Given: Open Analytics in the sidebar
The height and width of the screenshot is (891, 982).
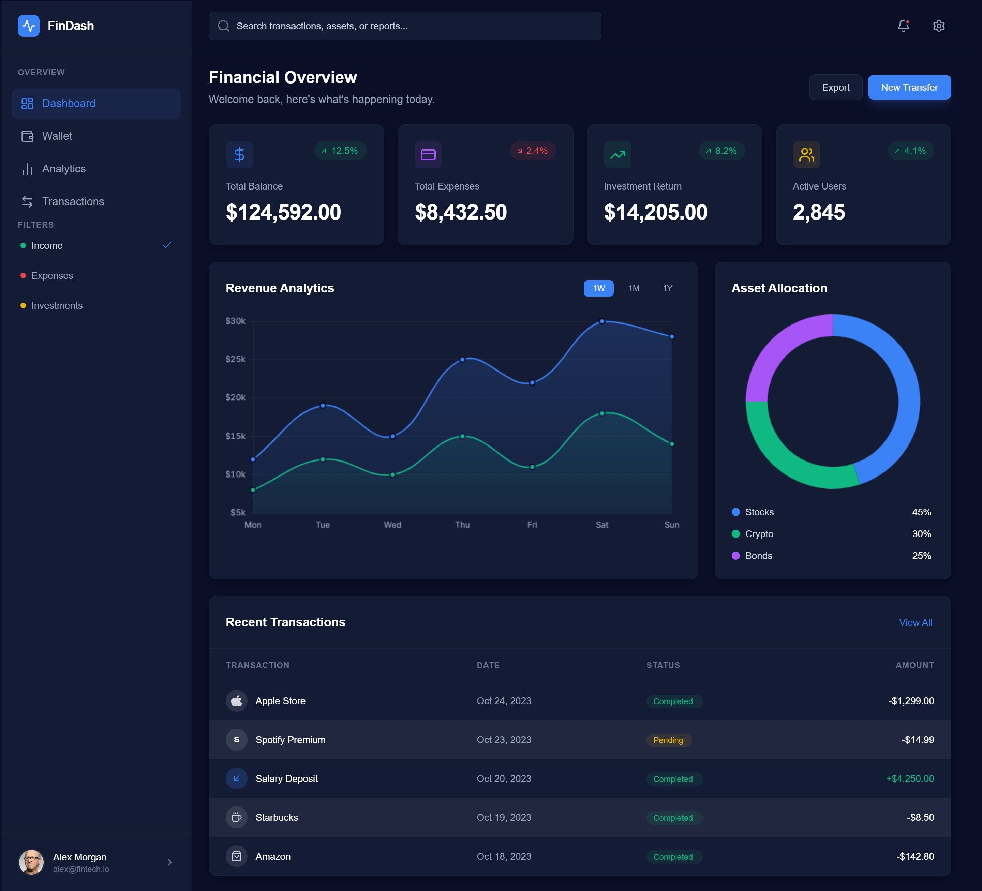Looking at the screenshot, I should (x=63, y=169).
